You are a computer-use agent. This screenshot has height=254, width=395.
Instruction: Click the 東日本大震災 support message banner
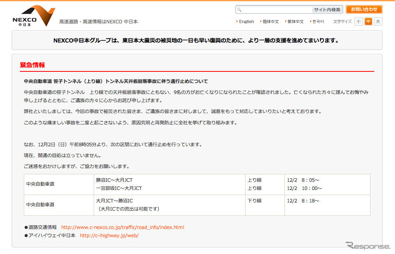(x=197, y=40)
